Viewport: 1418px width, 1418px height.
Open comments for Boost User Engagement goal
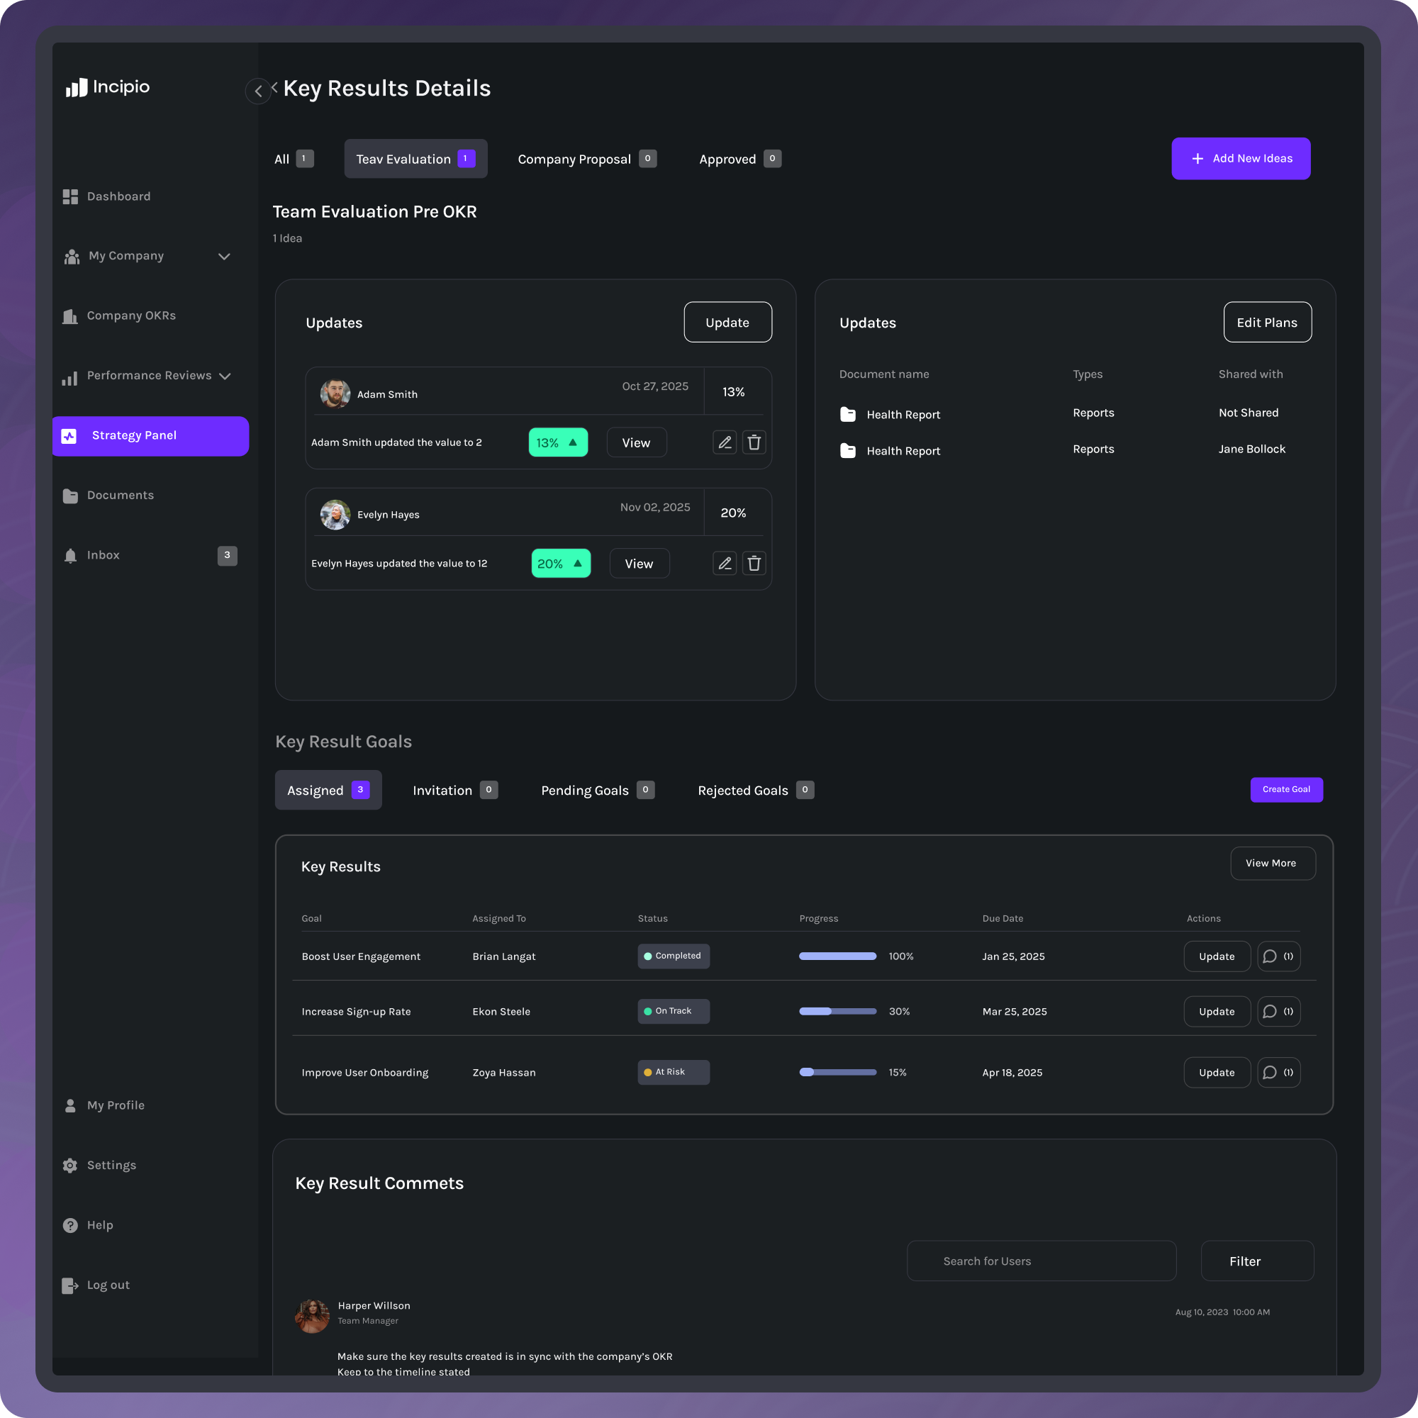1278,956
